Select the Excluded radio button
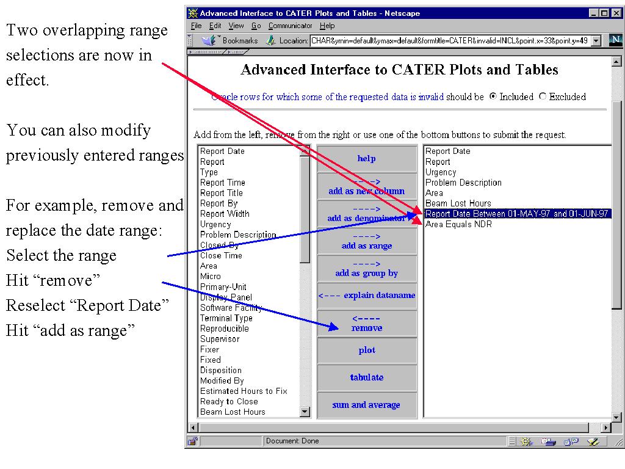 pos(543,96)
